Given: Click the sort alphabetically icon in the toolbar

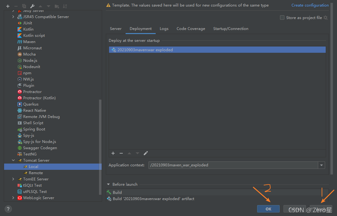Looking at the screenshot, I should click(x=65, y=6).
